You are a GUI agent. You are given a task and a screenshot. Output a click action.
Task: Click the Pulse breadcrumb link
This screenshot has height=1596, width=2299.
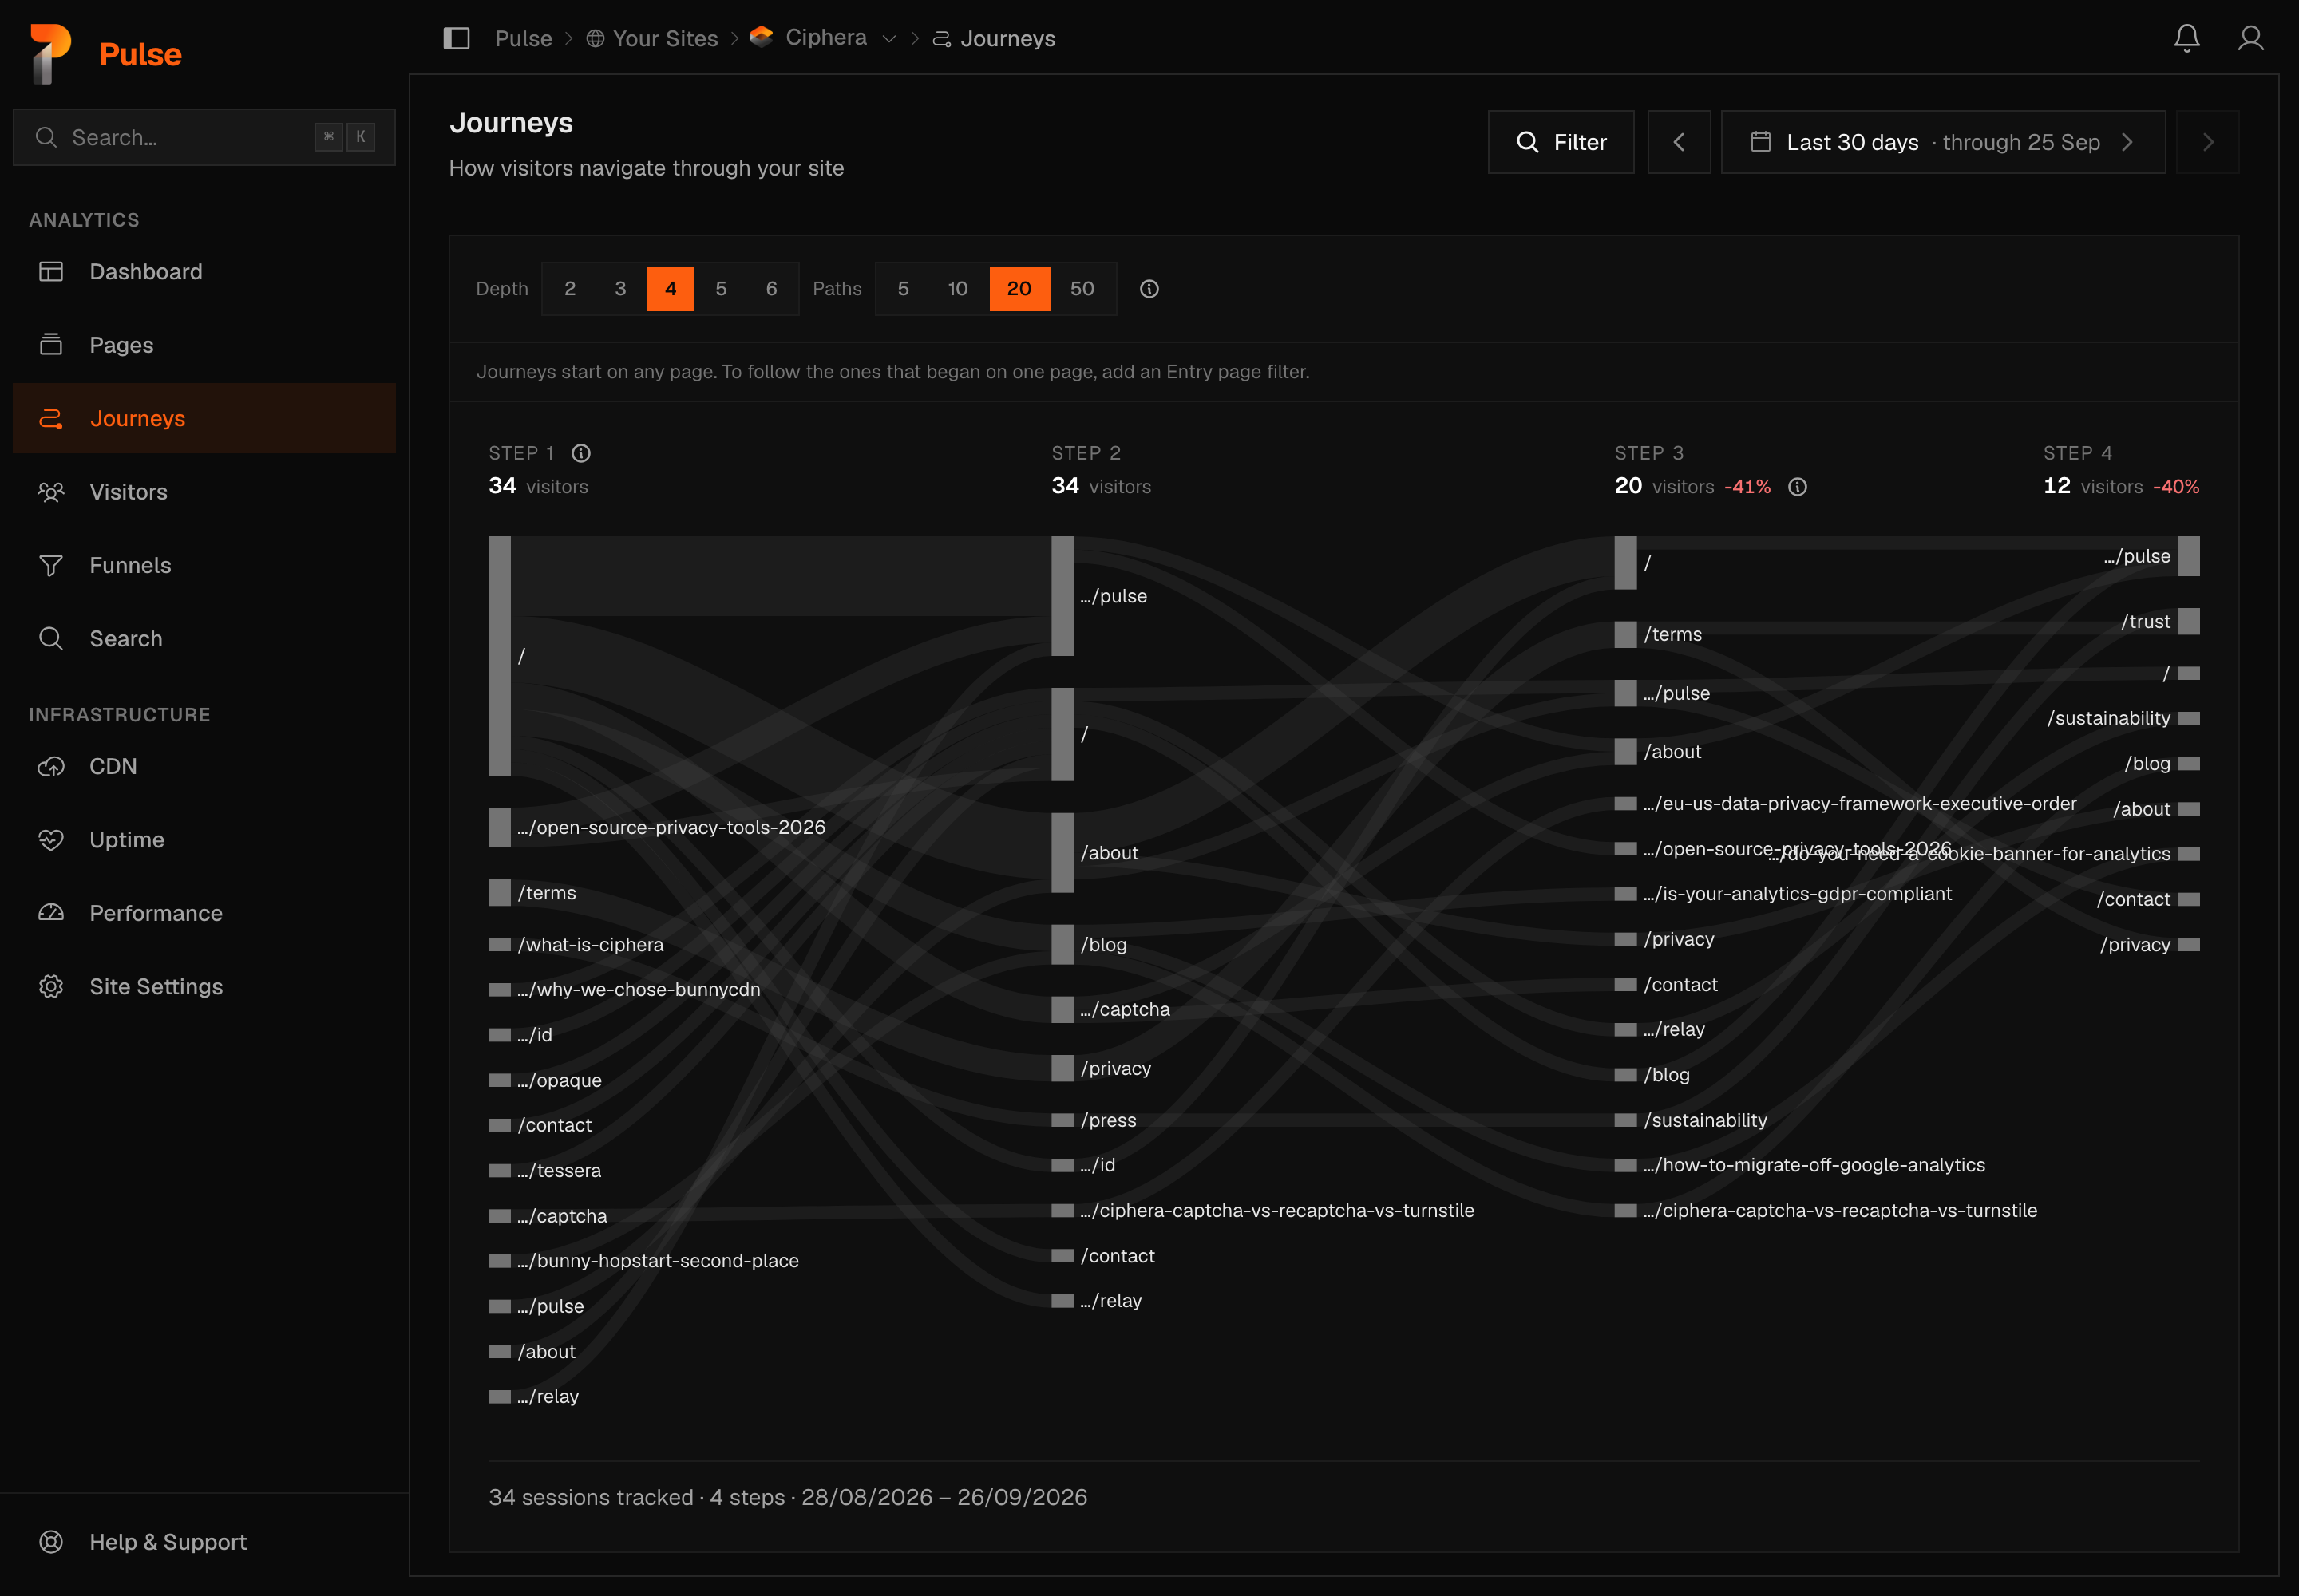click(523, 38)
